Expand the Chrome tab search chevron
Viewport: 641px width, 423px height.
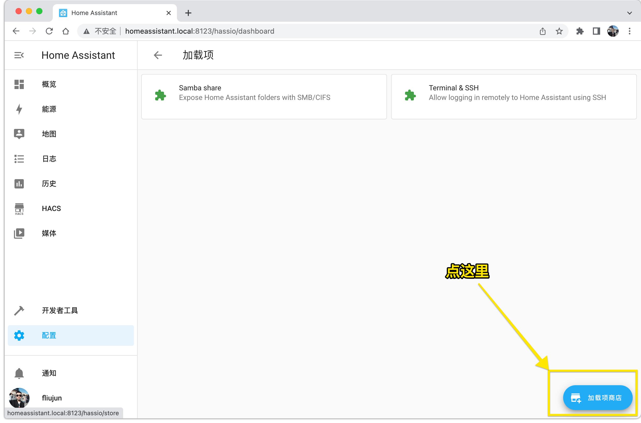point(629,13)
